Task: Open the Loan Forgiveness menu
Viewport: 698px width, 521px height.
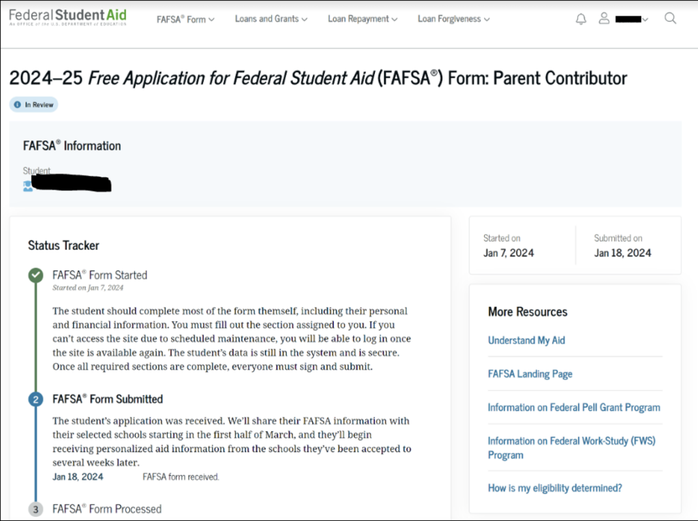Action: pyautogui.click(x=453, y=20)
